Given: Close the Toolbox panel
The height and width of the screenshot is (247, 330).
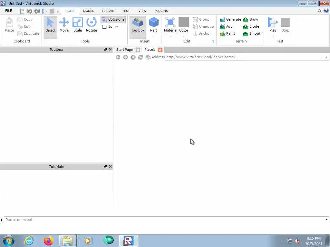Looking at the screenshot, I should tap(110, 50).
